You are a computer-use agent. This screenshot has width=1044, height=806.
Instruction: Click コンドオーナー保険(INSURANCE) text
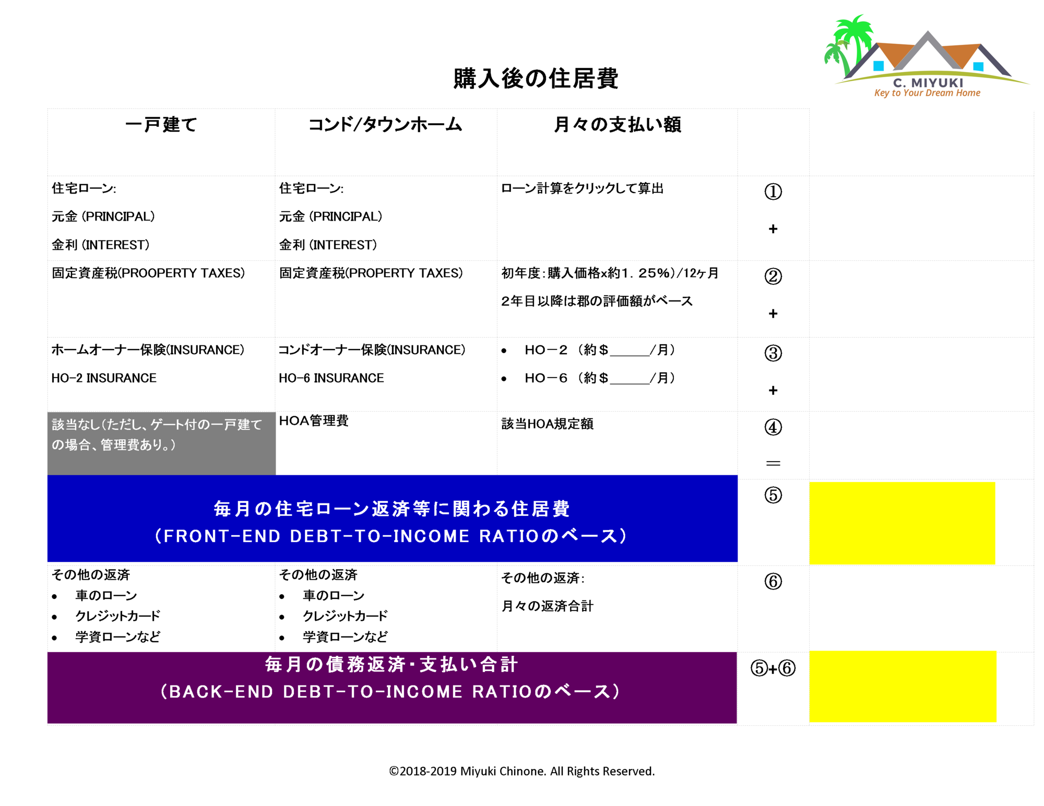372,350
